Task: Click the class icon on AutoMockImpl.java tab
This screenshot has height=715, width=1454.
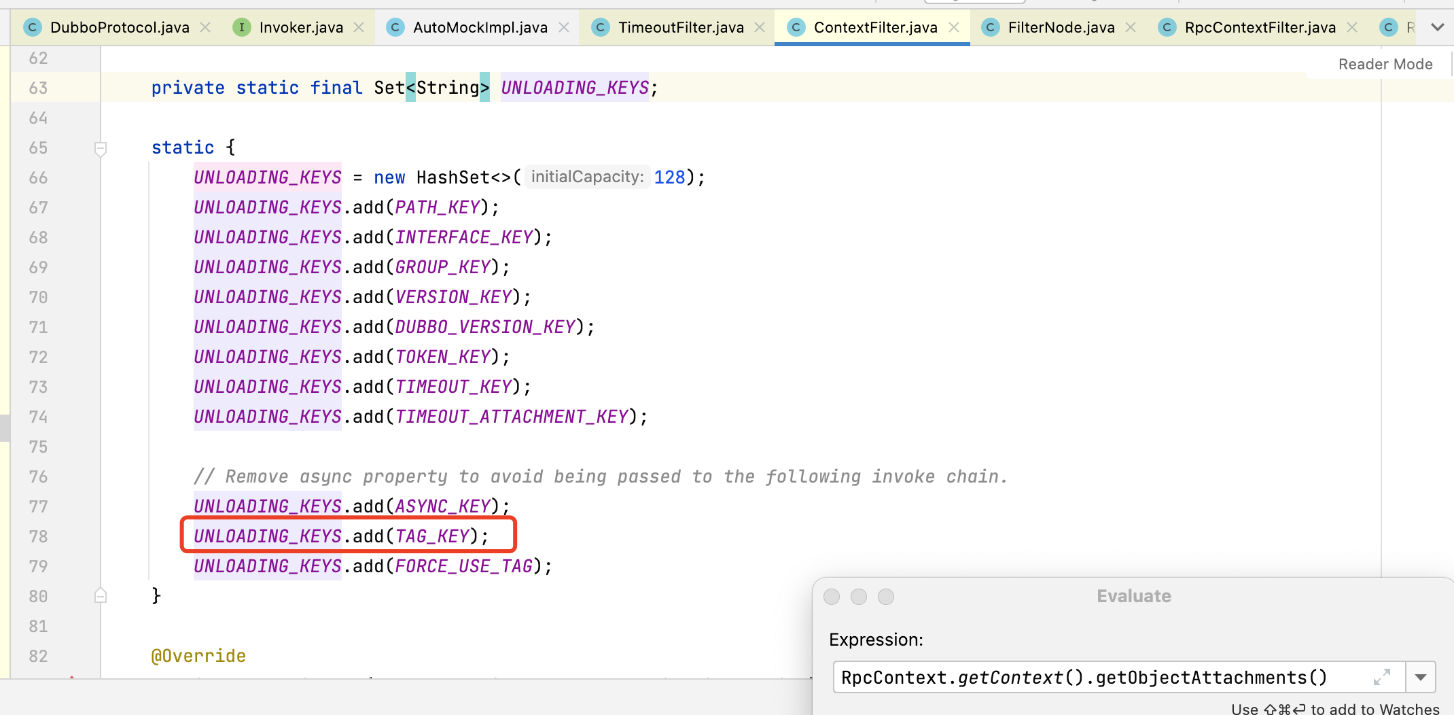Action: [395, 27]
